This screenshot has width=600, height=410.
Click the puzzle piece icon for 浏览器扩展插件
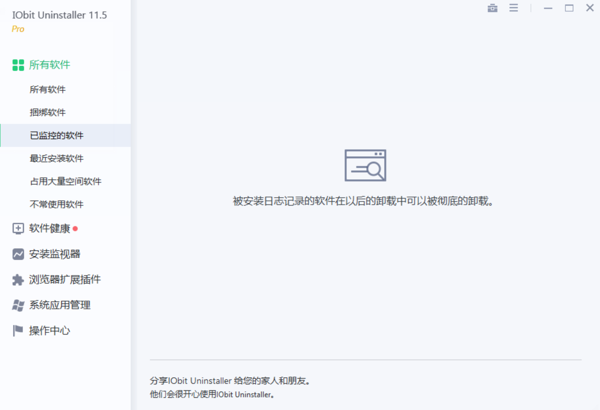[x=18, y=280]
